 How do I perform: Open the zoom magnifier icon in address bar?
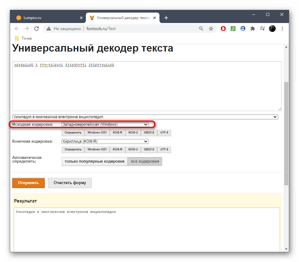pos(201,29)
